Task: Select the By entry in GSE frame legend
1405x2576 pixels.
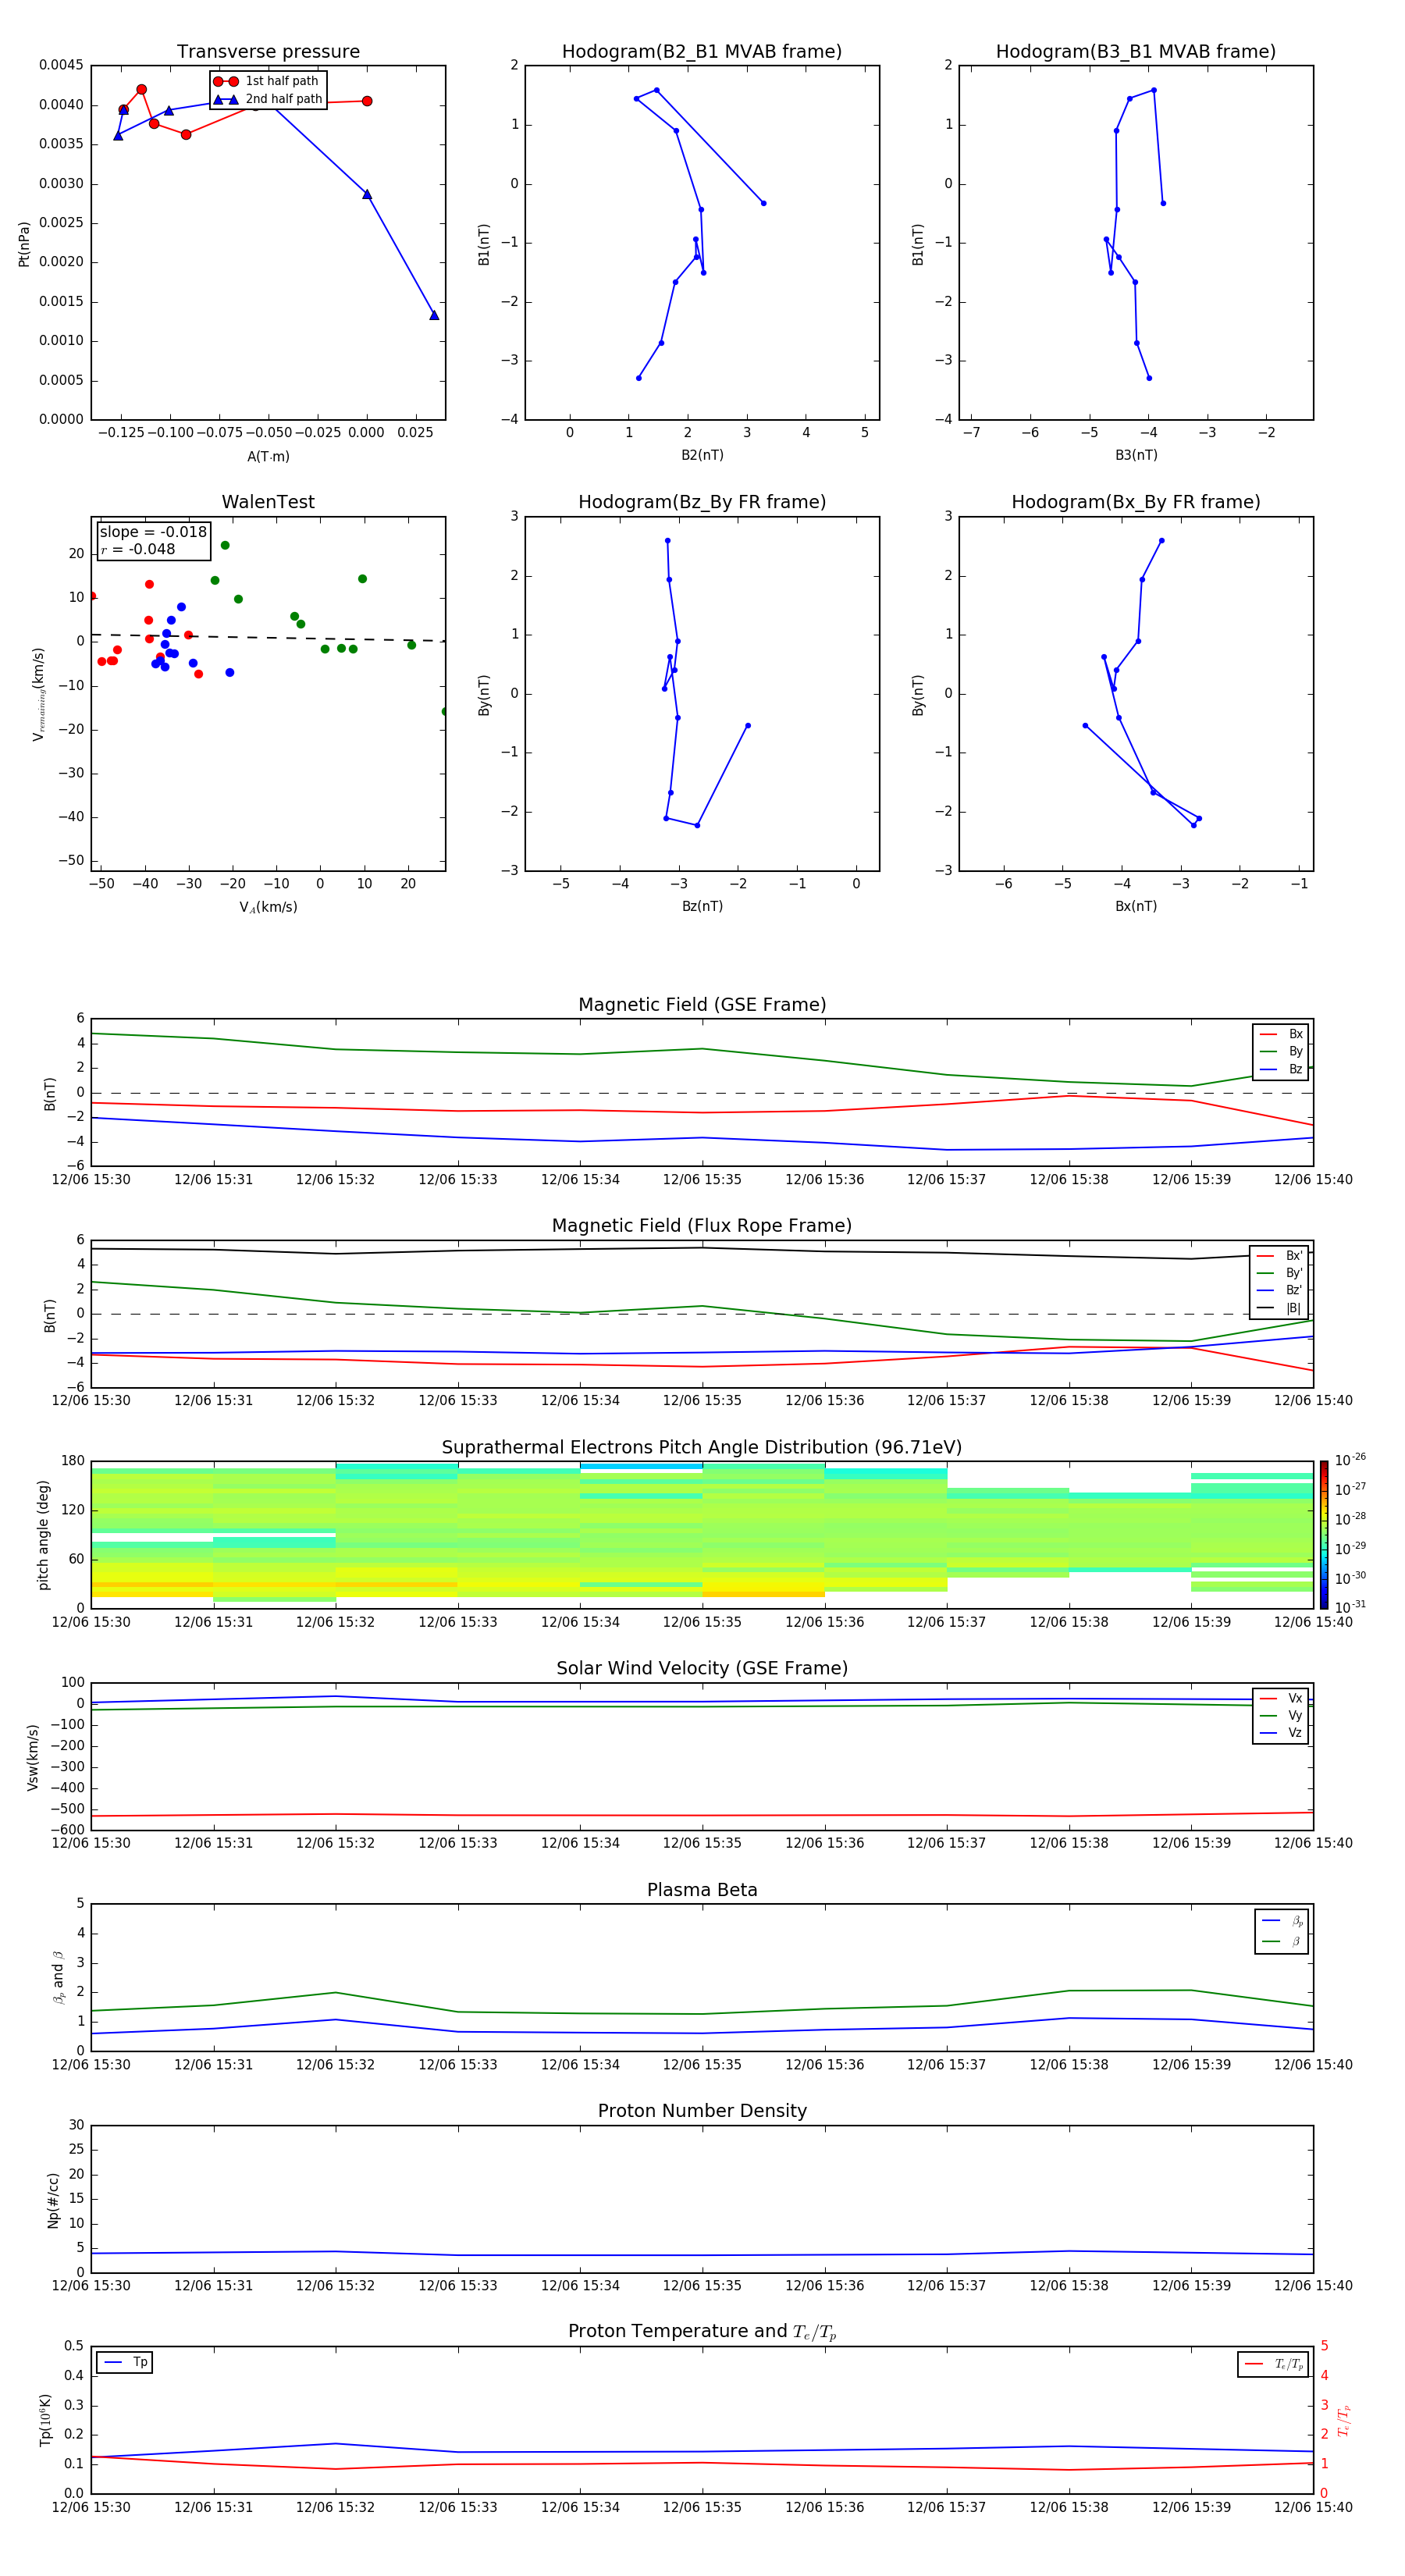Action: pos(1282,1051)
